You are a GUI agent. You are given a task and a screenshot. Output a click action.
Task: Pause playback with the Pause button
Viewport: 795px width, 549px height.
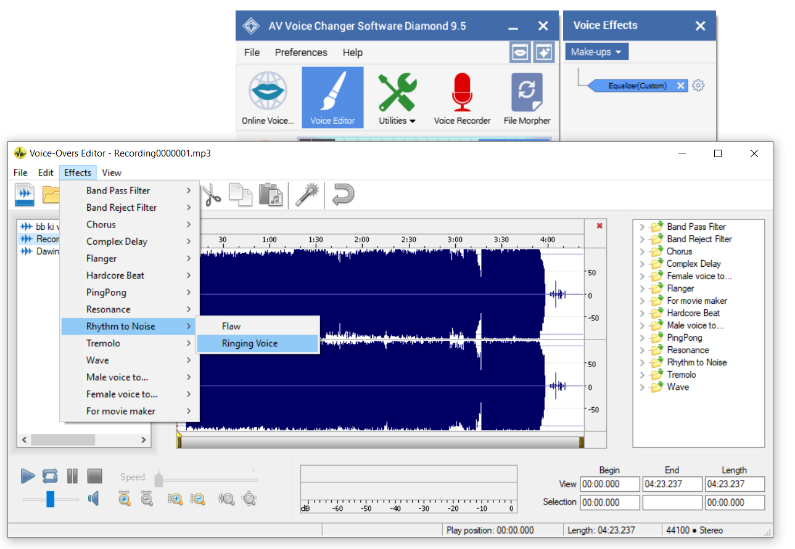[72, 476]
